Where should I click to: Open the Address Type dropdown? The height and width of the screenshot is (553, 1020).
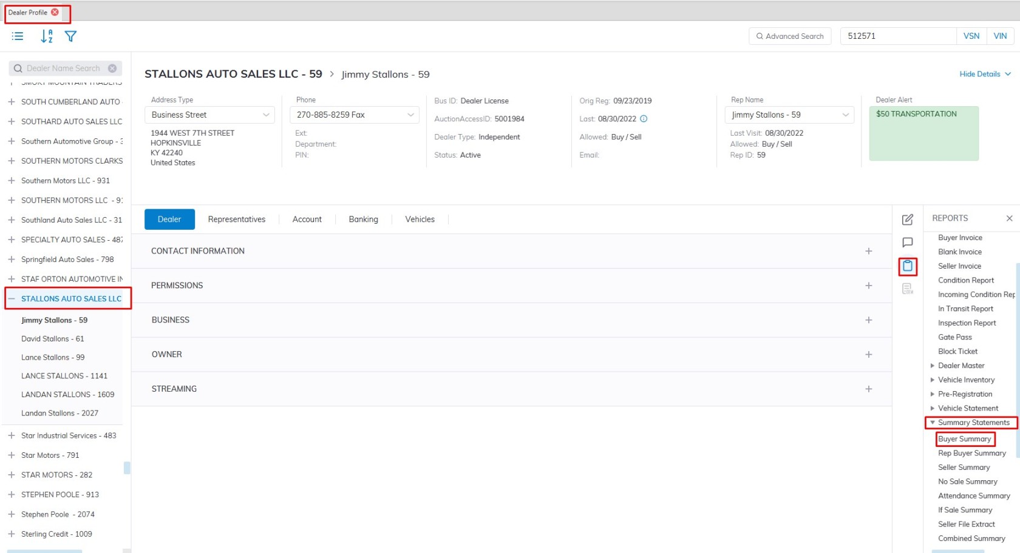coord(209,115)
